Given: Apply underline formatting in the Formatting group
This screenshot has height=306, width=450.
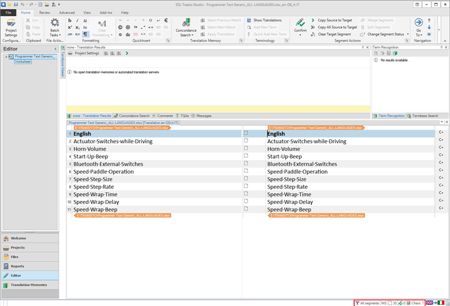Looking at the screenshot, I should [85, 20].
